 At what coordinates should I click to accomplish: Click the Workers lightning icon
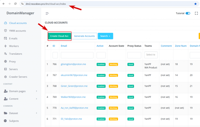(x=5, y=46)
